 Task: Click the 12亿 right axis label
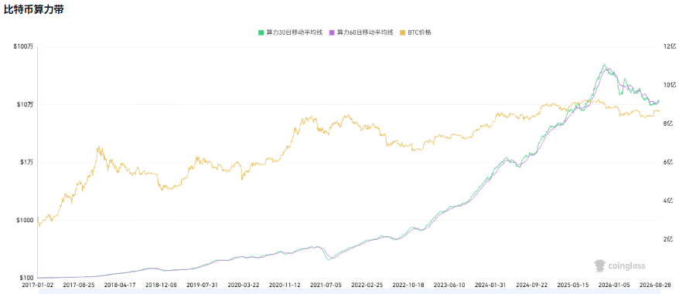point(670,46)
